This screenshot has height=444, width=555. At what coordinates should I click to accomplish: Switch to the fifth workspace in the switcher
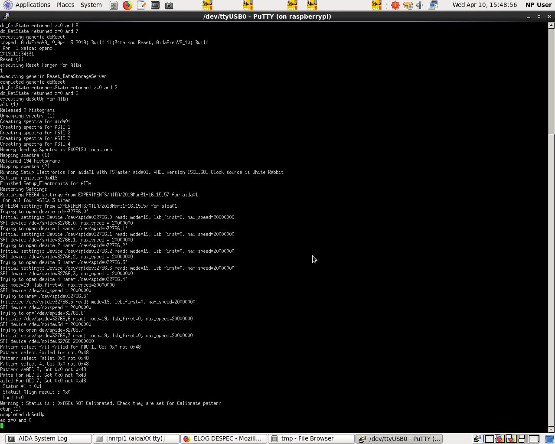point(522,439)
